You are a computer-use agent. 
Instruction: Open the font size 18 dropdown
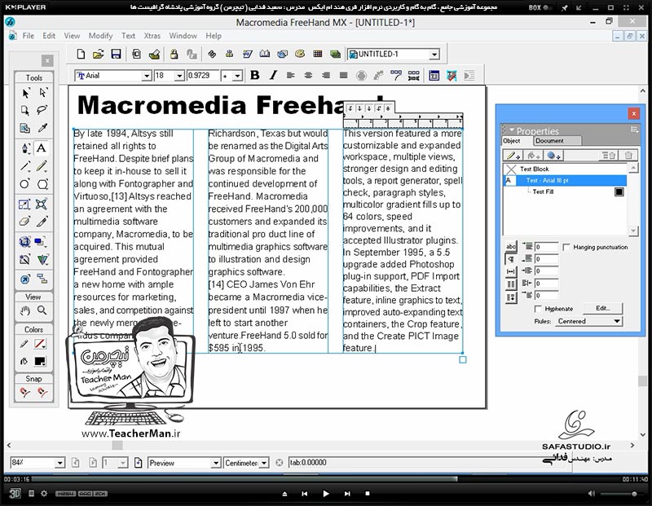point(179,76)
